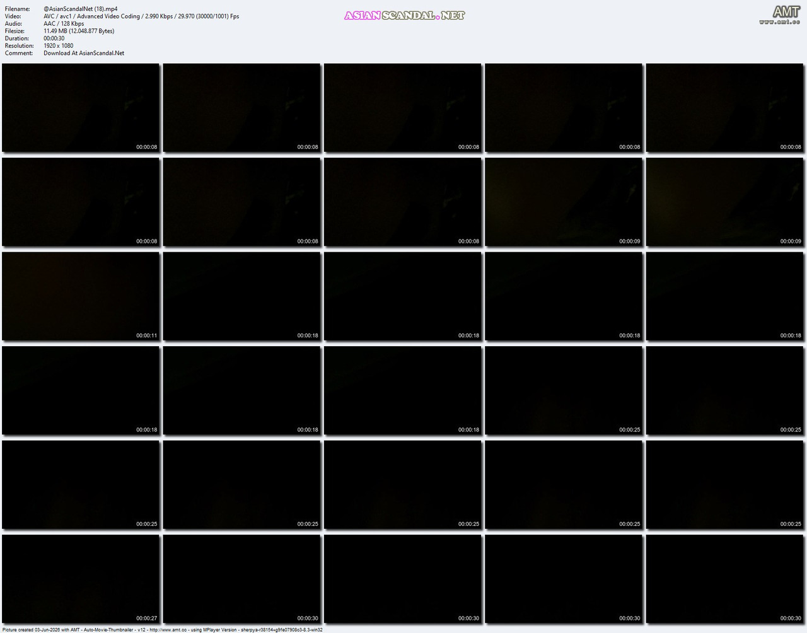Click the 'Duration:' label
Image resolution: width=807 pixels, height=633 pixels.
(17, 38)
